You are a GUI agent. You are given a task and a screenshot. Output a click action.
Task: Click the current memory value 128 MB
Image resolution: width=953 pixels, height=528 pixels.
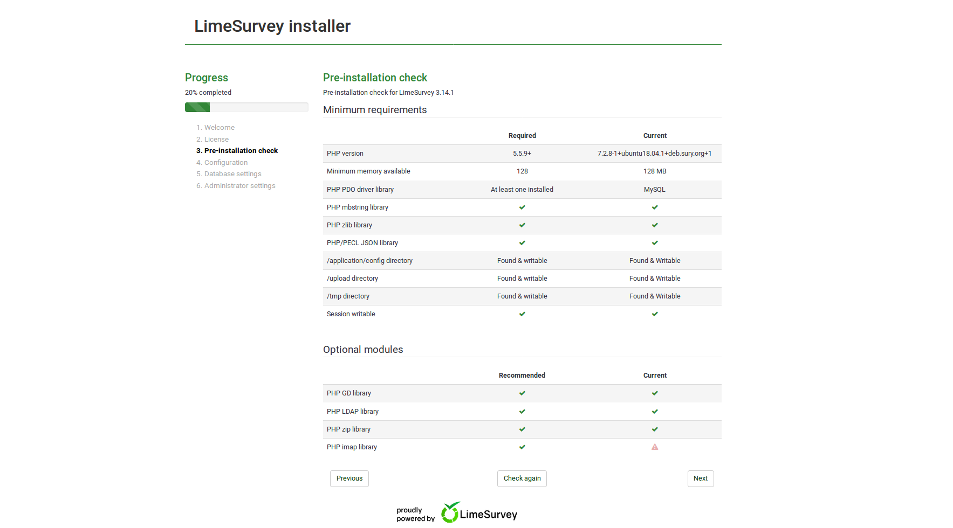tap(655, 171)
